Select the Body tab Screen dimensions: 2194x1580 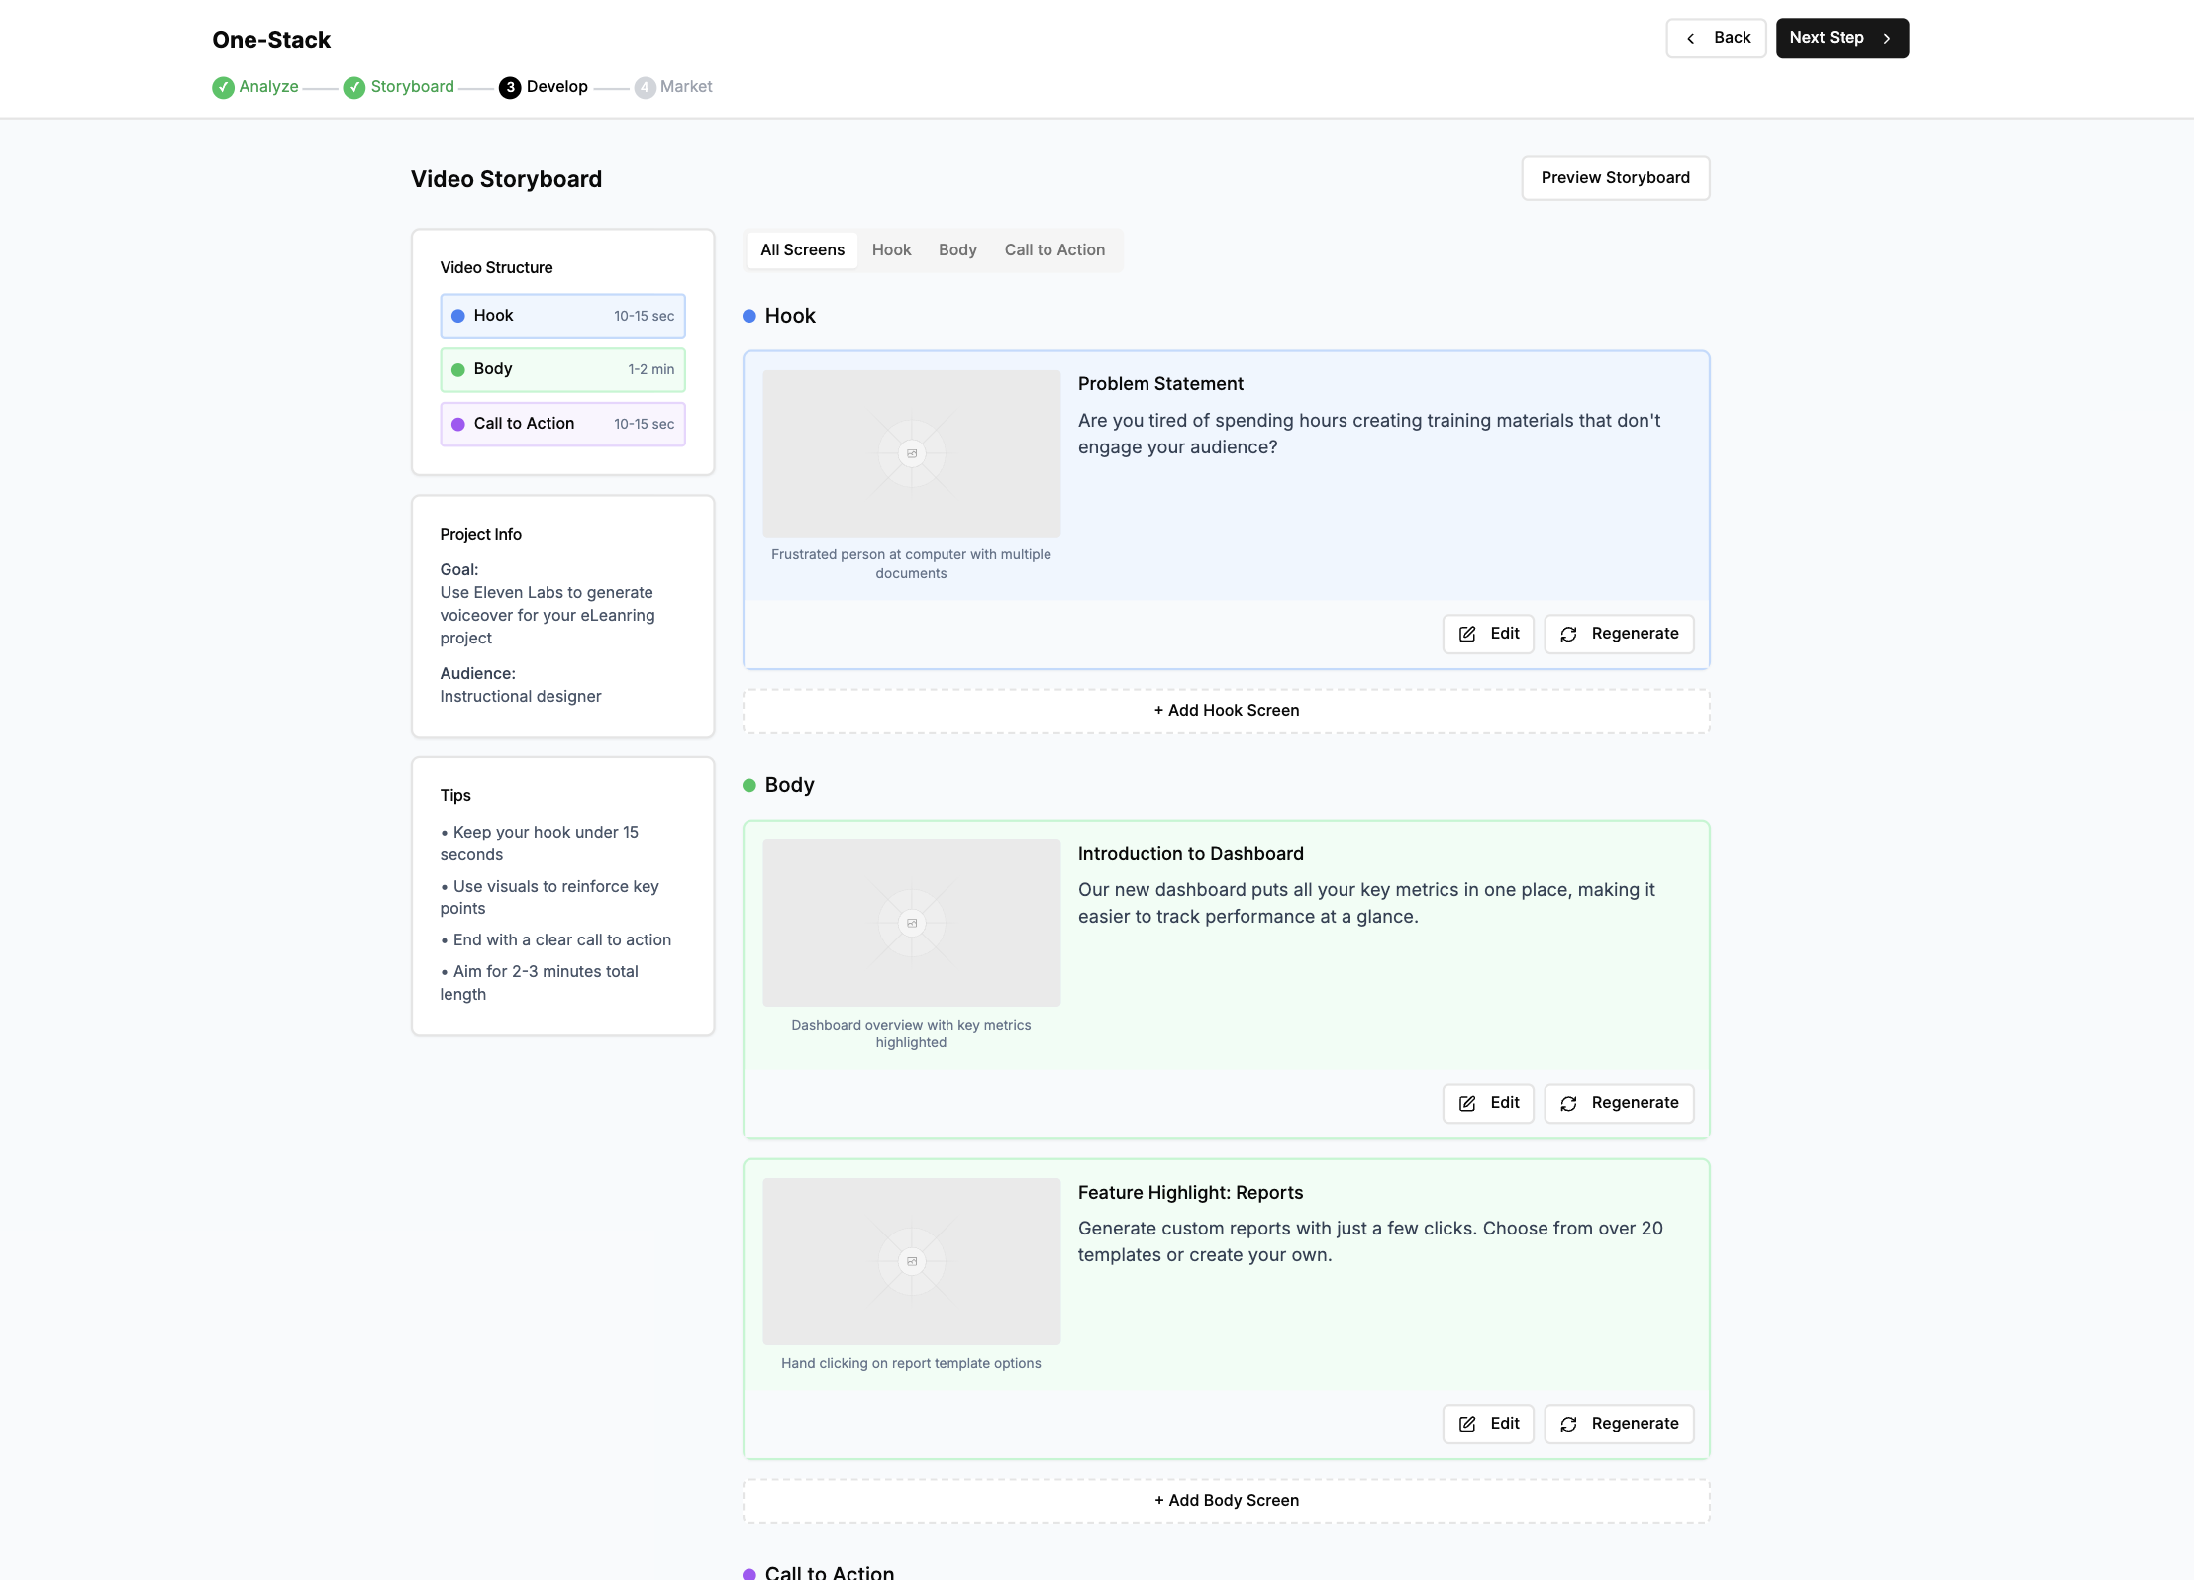(x=957, y=249)
